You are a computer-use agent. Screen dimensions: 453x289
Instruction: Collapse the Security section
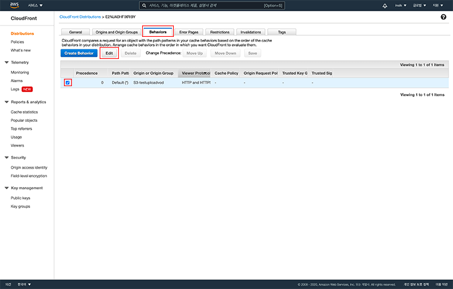[x=7, y=158]
